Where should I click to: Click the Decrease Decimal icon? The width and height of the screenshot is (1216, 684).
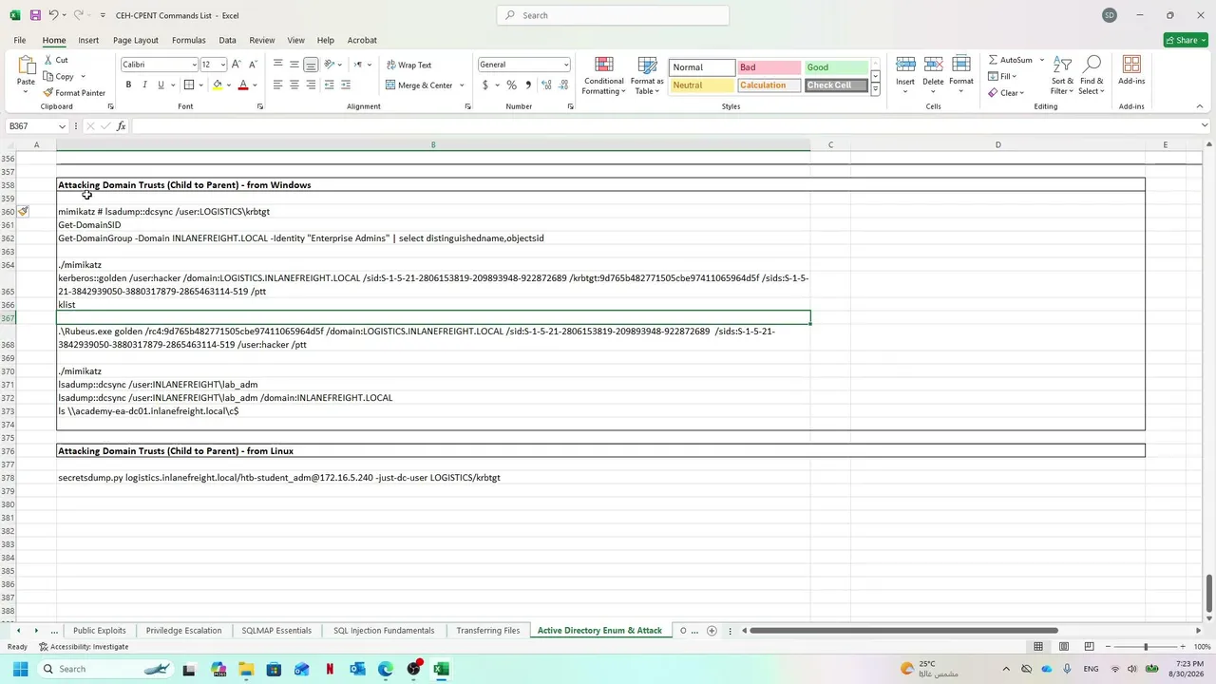tap(561, 85)
